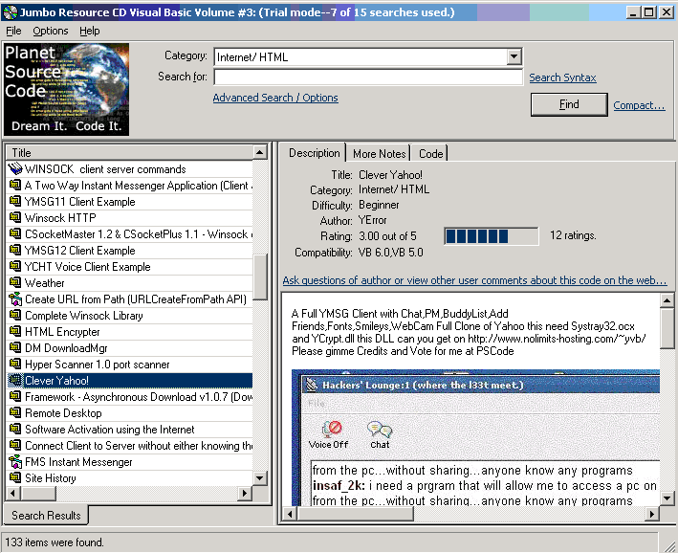
Task: Click the Voice Off icon in screenshot preview
Action: pyautogui.click(x=332, y=429)
